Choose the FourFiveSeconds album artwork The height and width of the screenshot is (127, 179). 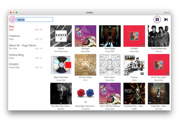click(159, 36)
